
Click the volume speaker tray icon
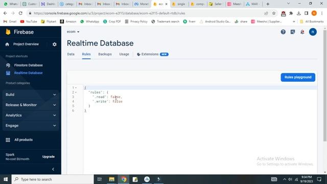[x=290, y=179]
